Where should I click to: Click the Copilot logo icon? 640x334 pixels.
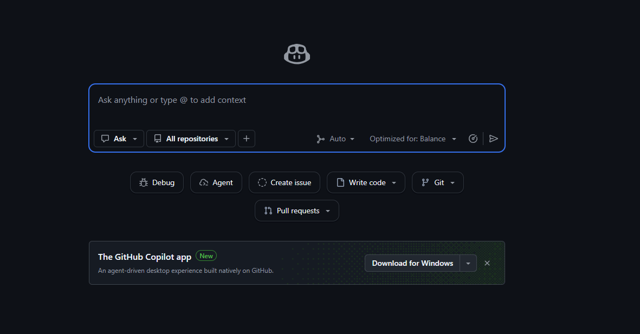coord(297,54)
